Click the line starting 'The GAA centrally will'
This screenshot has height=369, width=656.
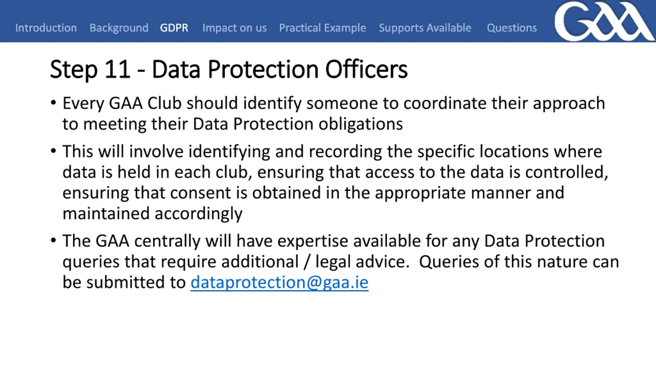[334, 241]
